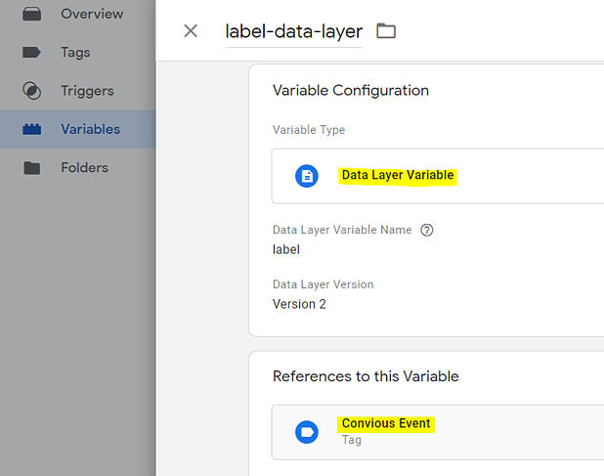This screenshot has width=604, height=476.
Task: Click the Data Layer Variable type icon
Action: click(307, 176)
